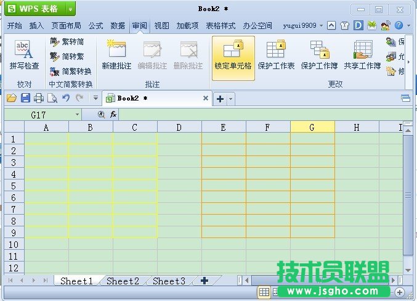This screenshot has width=417, height=301.
Task: Save the workbook with the floppy disk icon
Action: pyautogui.click(x=25, y=98)
